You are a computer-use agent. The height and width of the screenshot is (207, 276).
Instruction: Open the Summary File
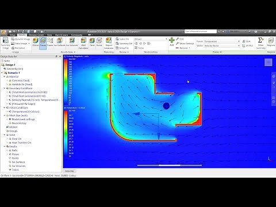point(124,44)
